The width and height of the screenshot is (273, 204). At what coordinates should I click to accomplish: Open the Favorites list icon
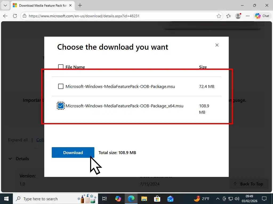[228, 16]
